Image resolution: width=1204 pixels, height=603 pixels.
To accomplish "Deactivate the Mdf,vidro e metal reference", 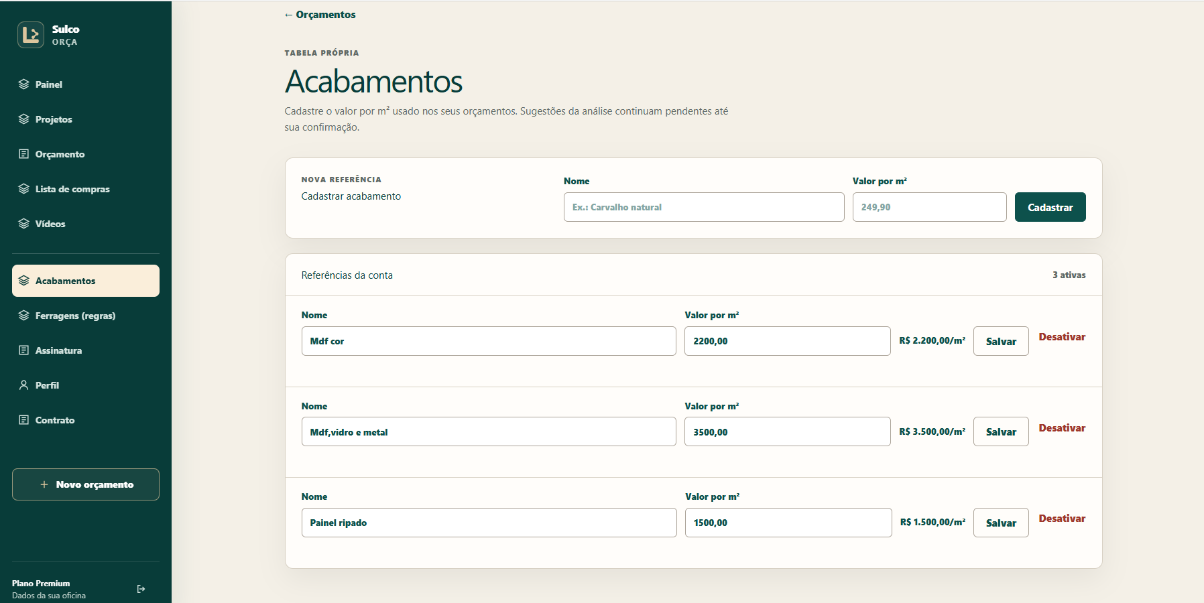I will [x=1062, y=428].
